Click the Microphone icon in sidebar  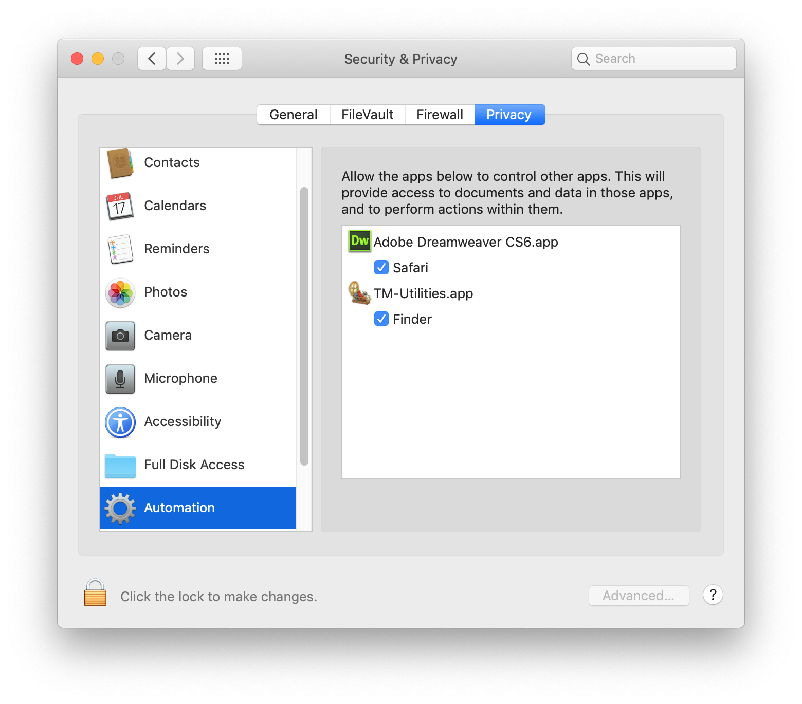[x=120, y=379]
